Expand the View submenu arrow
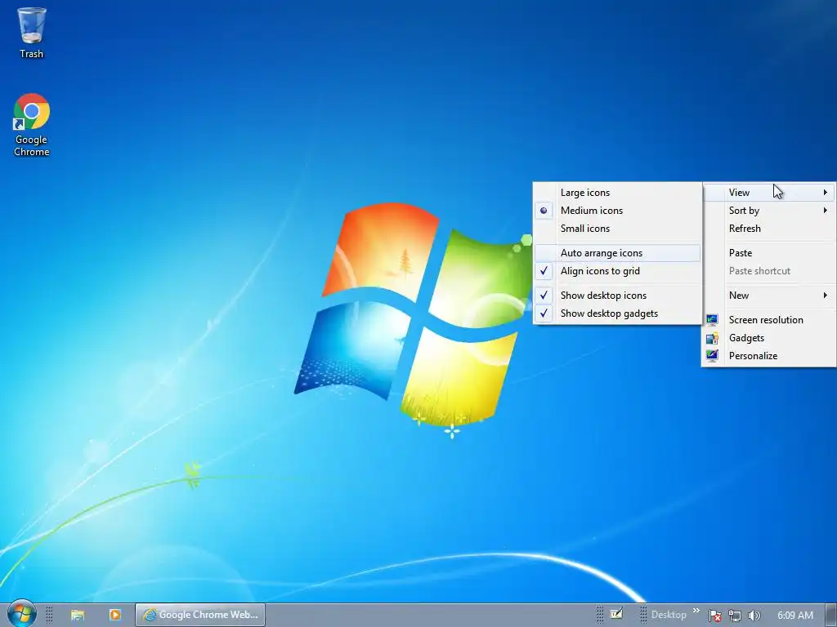 pos(826,193)
